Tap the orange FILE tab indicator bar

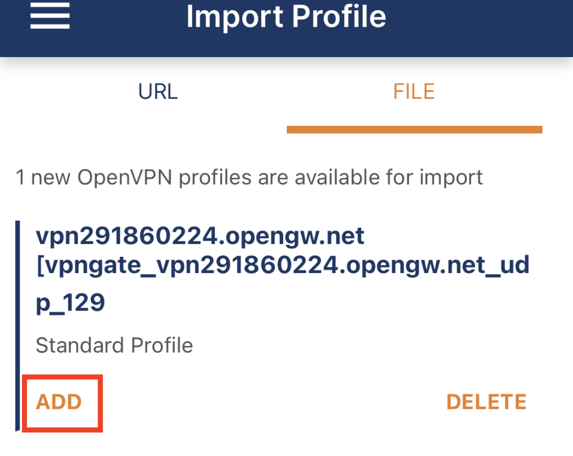415,129
